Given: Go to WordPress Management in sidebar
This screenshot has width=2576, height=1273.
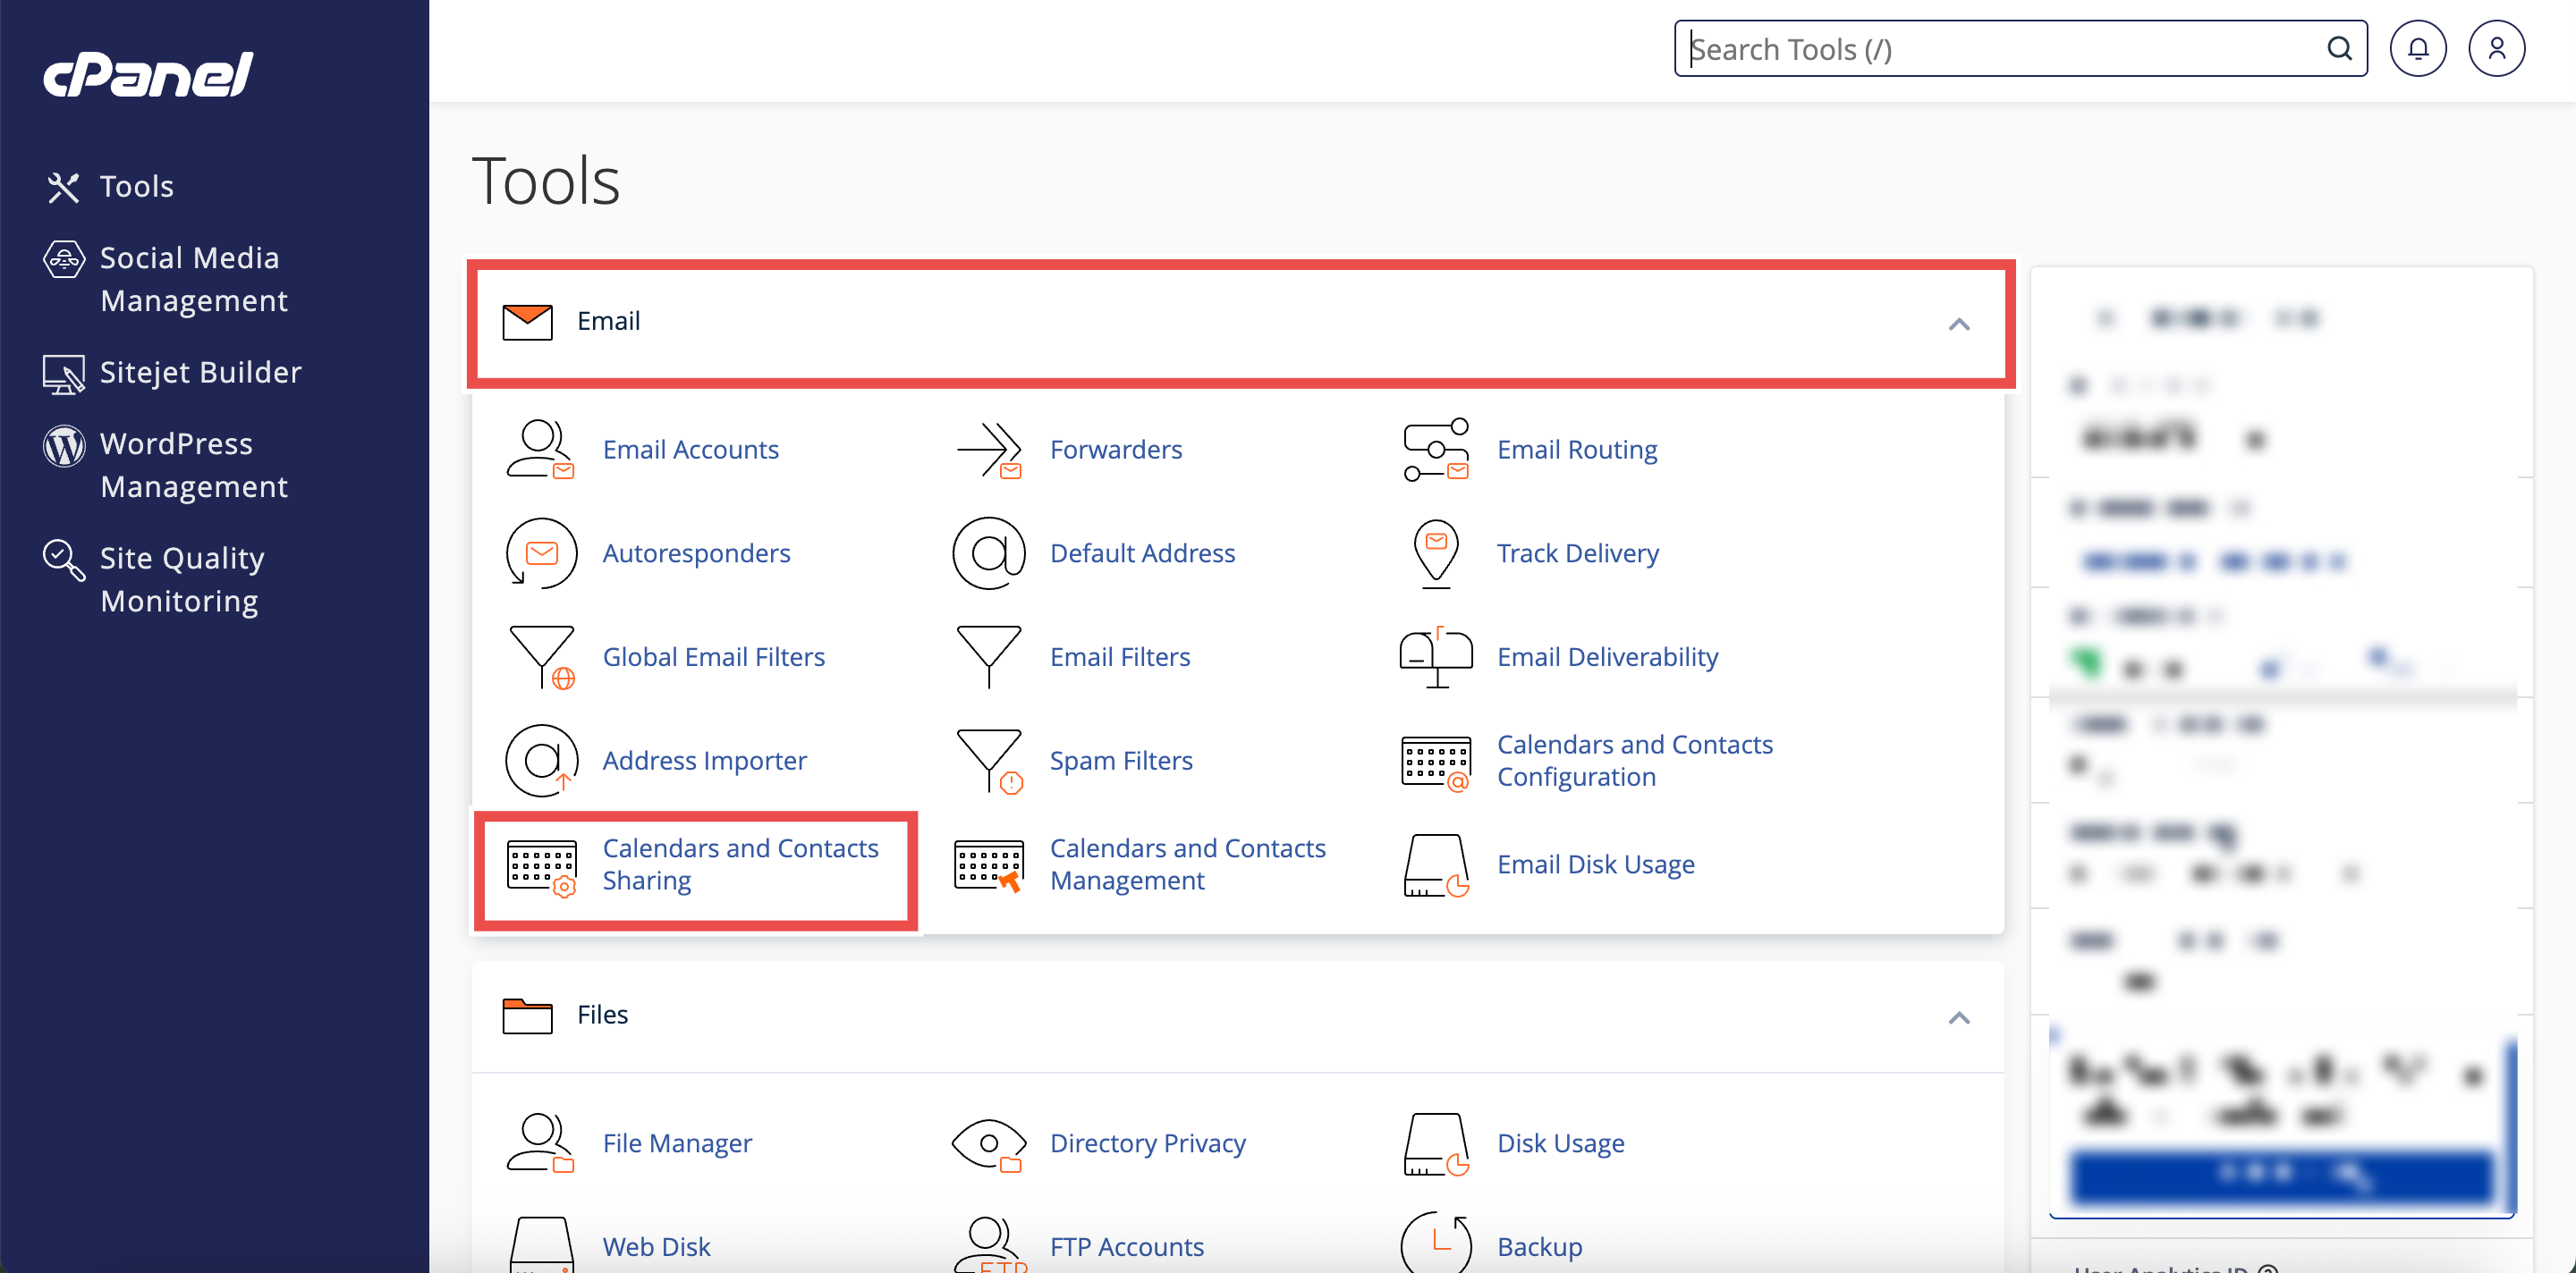Looking at the screenshot, I should coord(192,465).
